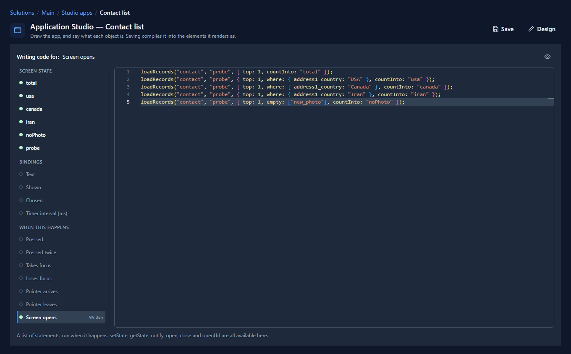
Task: Toggle the eye preview icon
Action: [547, 57]
